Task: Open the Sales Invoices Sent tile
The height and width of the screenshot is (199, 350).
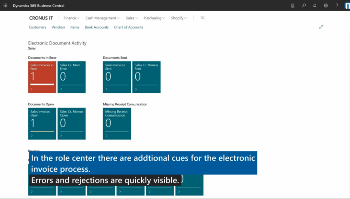Action: tap(117, 77)
